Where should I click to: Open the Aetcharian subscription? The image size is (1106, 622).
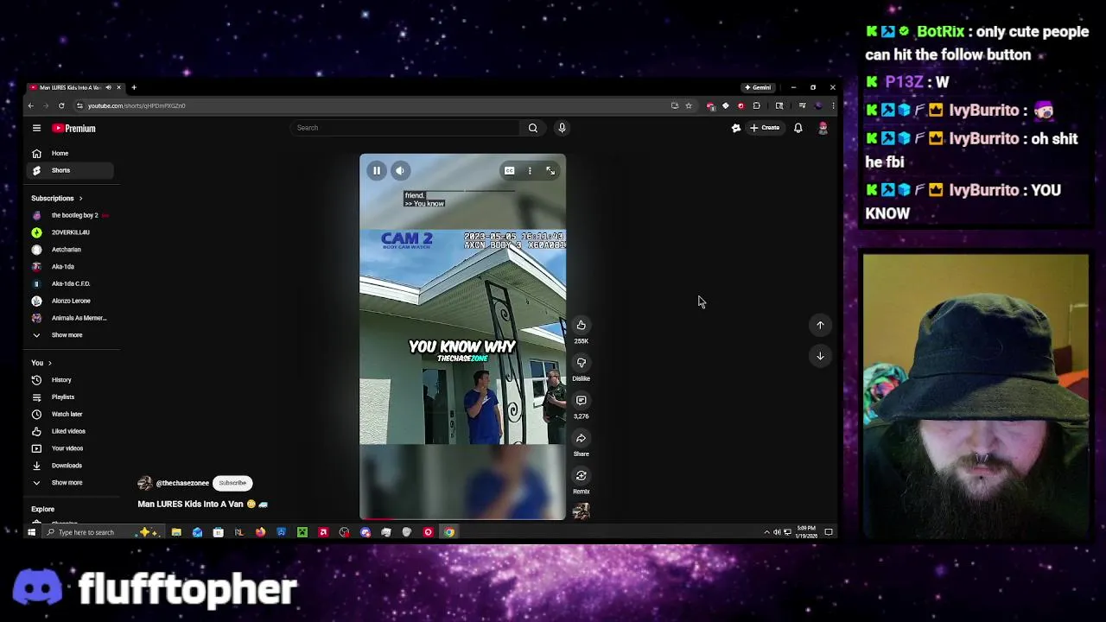coord(69,250)
